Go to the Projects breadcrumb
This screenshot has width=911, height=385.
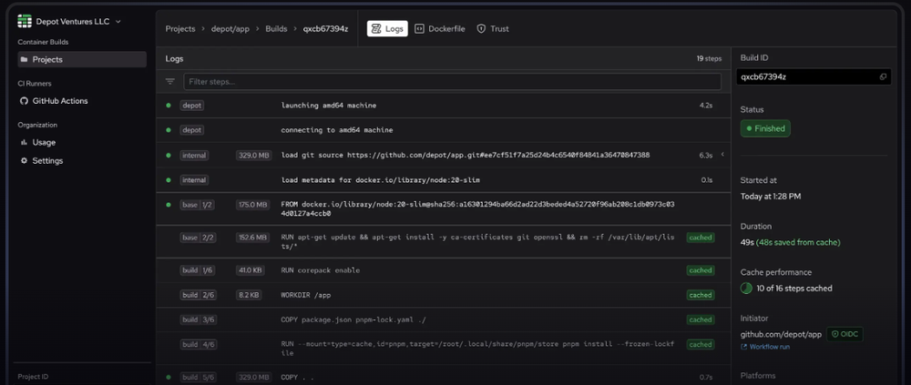(180, 28)
